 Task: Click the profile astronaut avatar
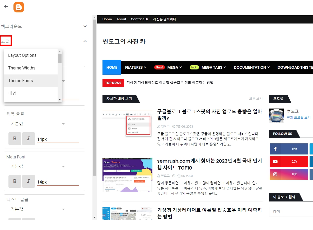tap(276, 116)
